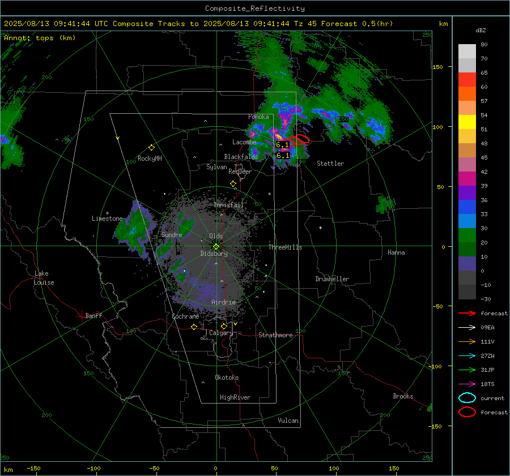Click the ThreeHills label

(x=285, y=247)
